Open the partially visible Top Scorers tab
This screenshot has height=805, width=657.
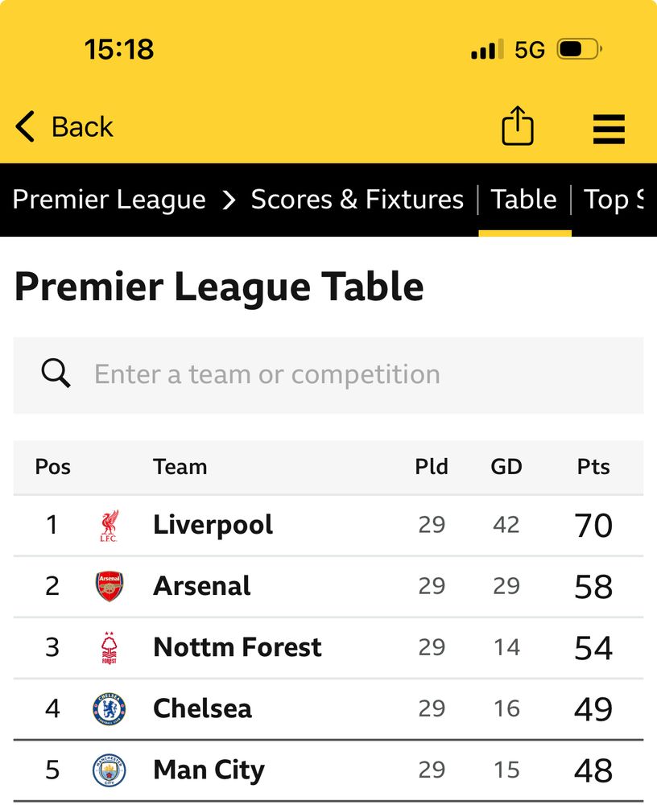tap(614, 199)
